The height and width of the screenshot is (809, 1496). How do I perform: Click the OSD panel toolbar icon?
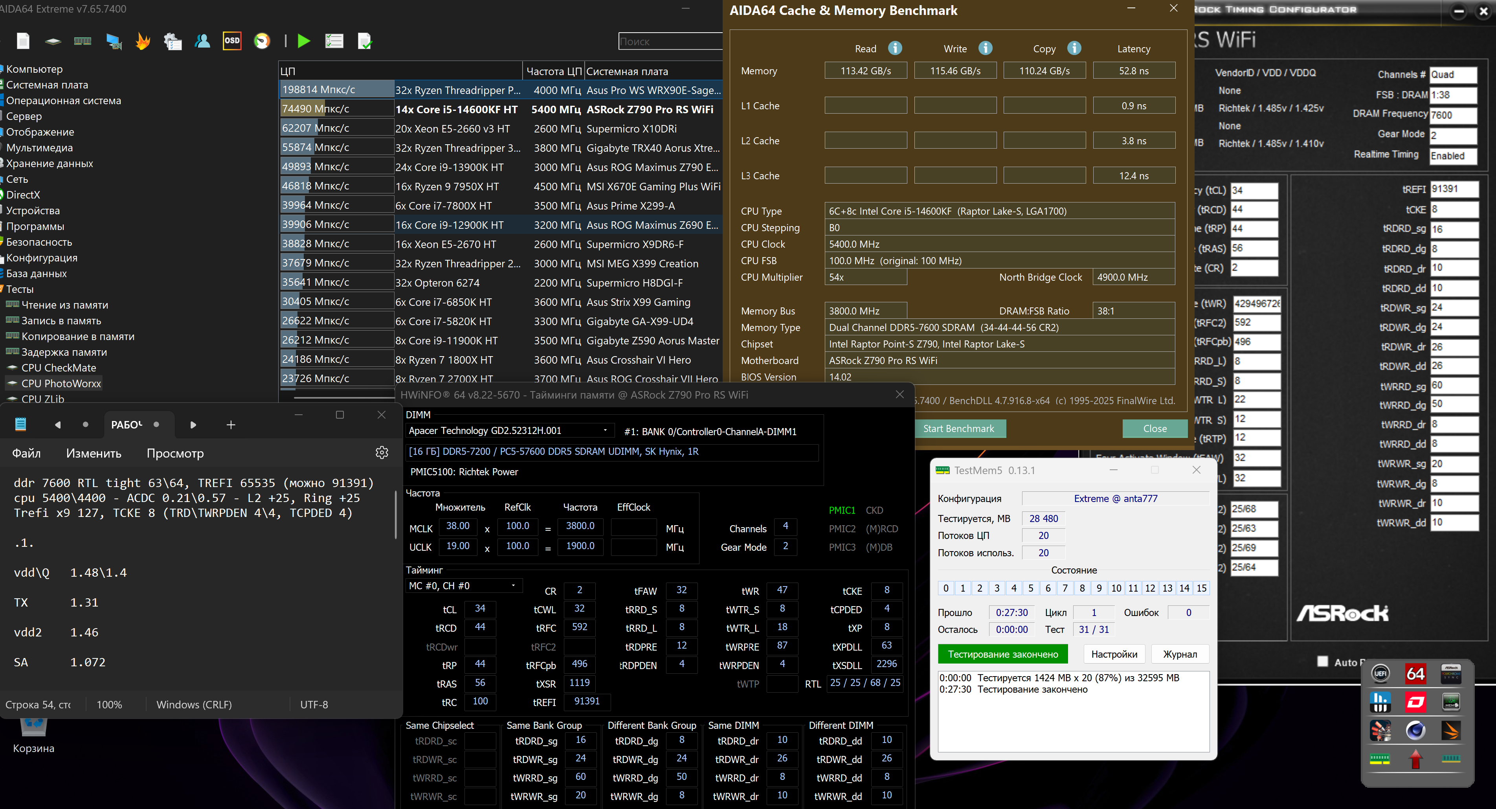coord(232,40)
